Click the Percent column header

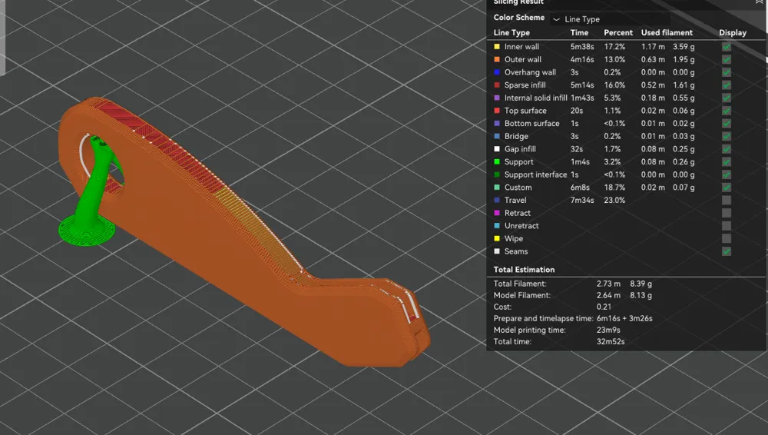click(618, 32)
